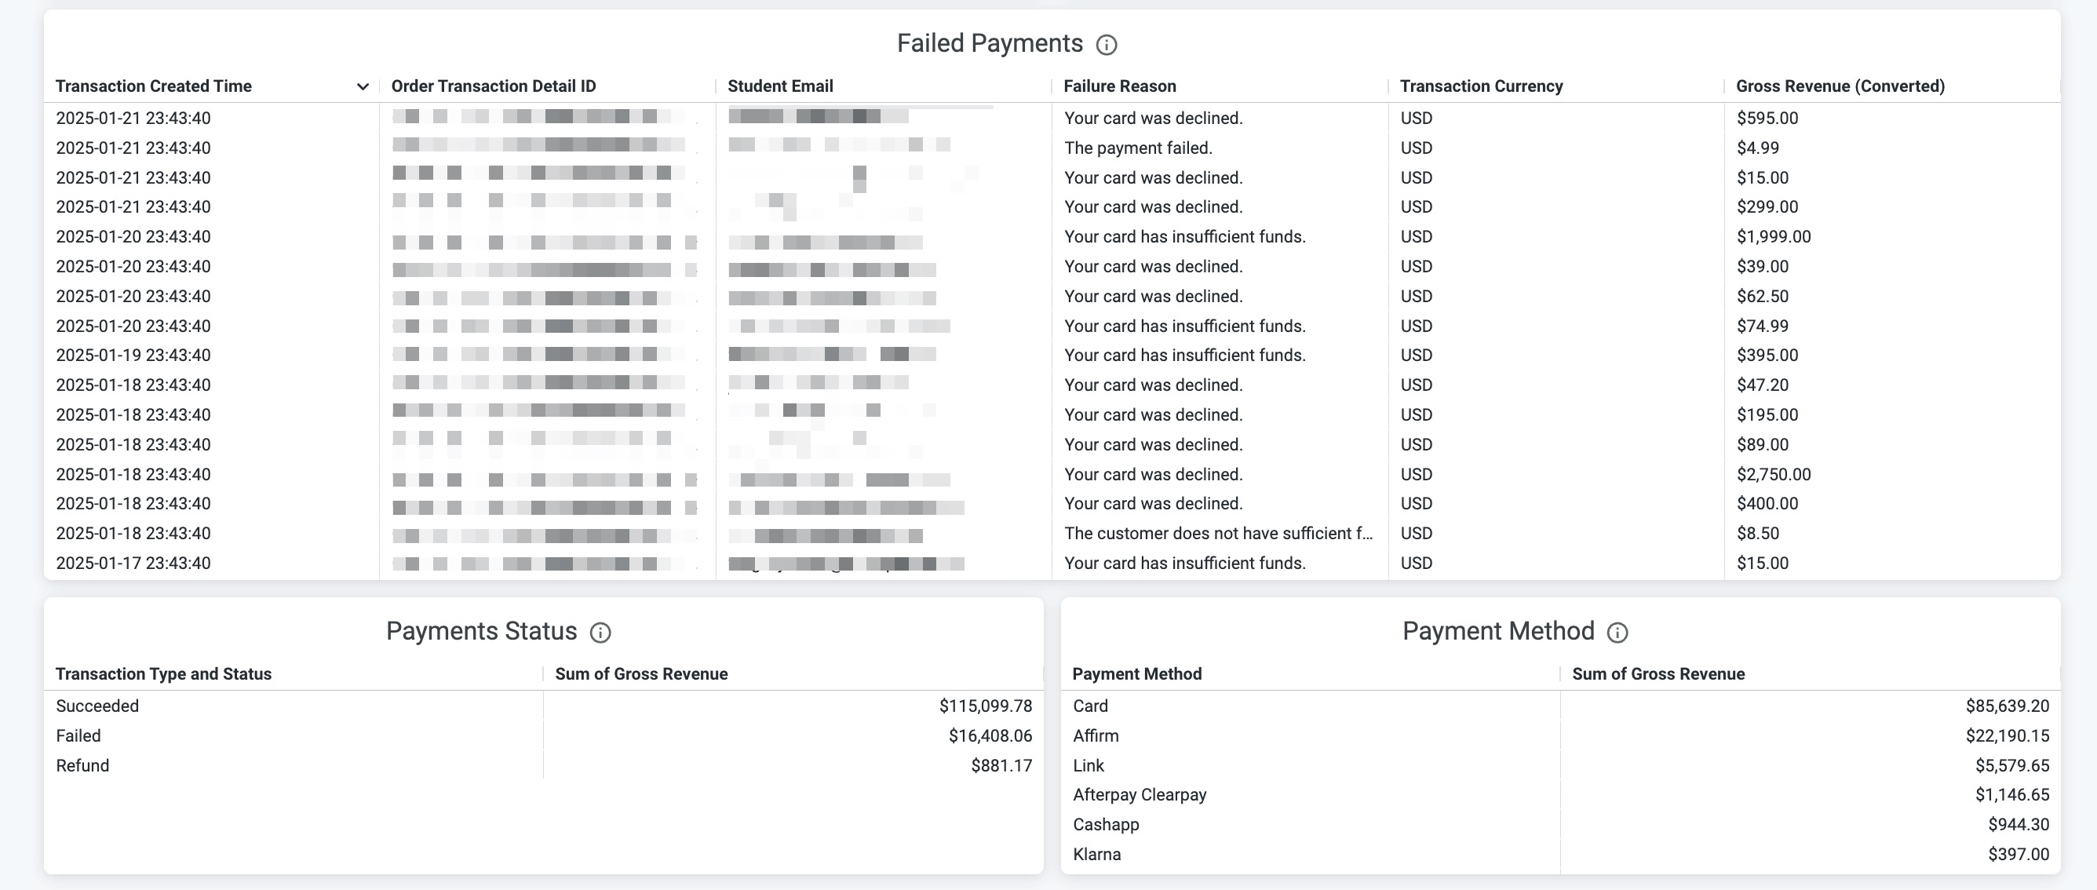Toggle sort arrow on Transaction Created Time
This screenshot has height=890, width=2097.
click(363, 86)
